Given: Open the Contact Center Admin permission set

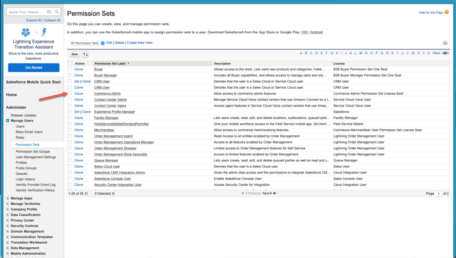Looking at the screenshot, I should [x=110, y=100].
